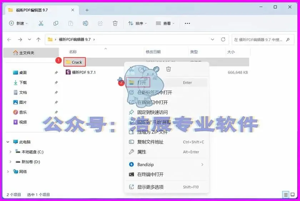
Task: Open recent locations chevron dropdown
Action: click(29, 39)
